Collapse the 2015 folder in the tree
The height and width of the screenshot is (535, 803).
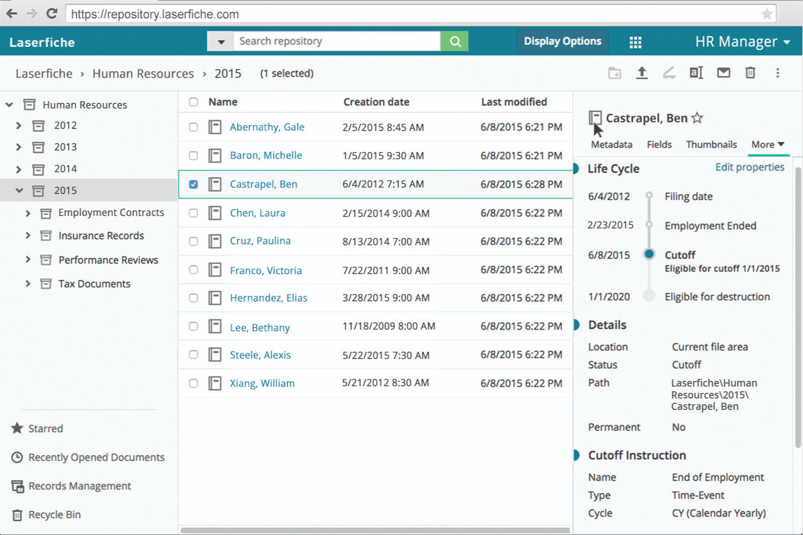pyautogui.click(x=19, y=190)
